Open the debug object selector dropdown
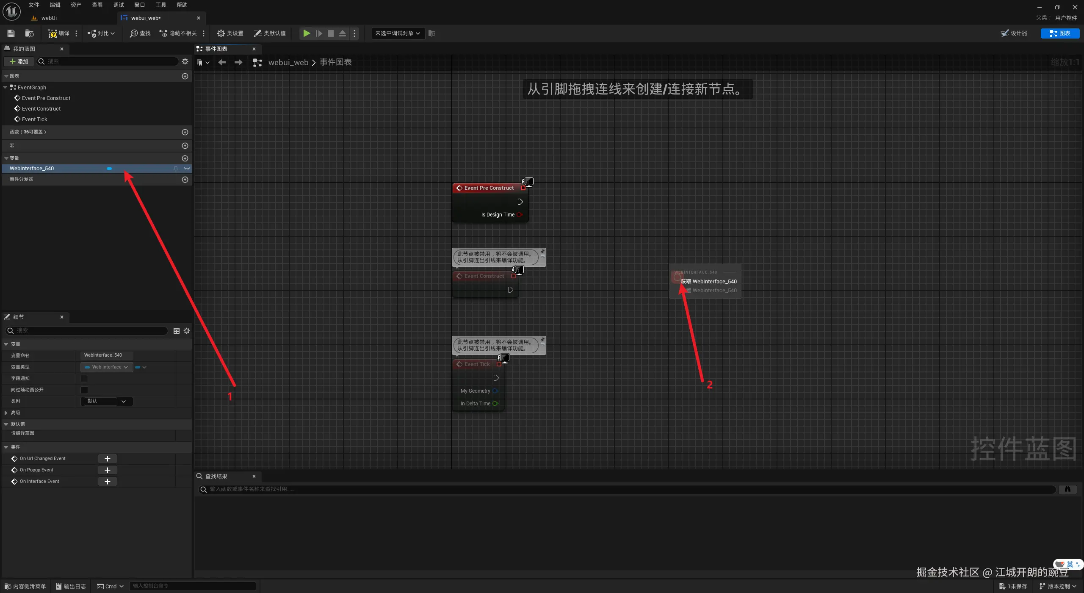The height and width of the screenshot is (593, 1084). [397, 33]
